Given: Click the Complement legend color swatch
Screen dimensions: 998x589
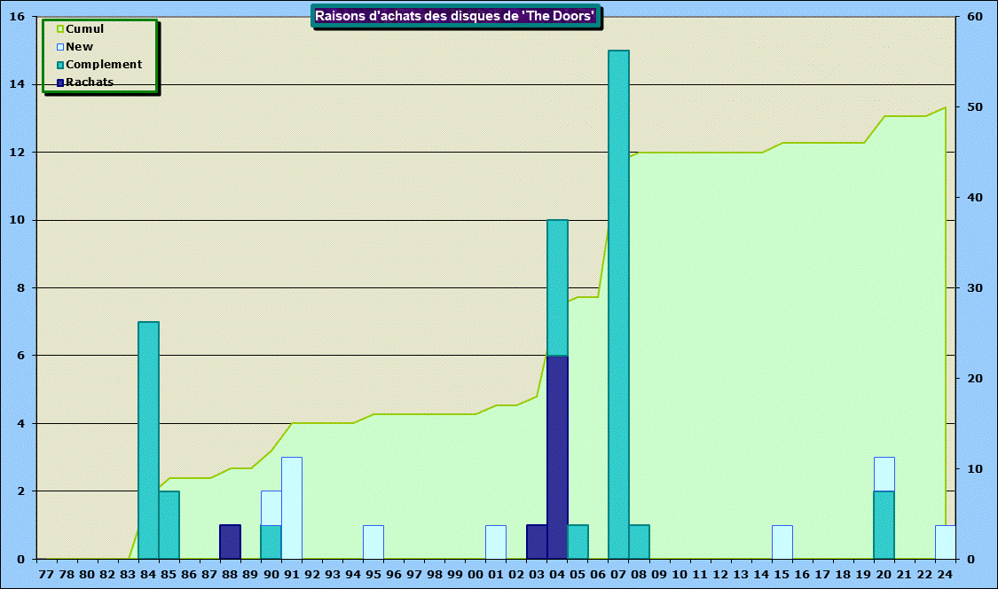Looking at the screenshot, I should (x=60, y=65).
